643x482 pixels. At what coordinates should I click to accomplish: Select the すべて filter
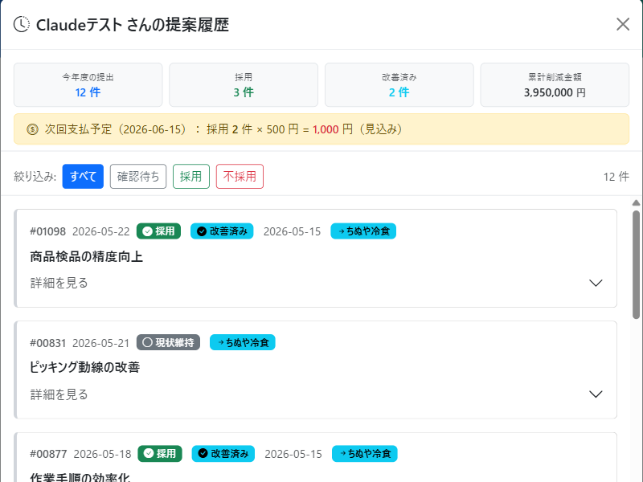[83, 176]
